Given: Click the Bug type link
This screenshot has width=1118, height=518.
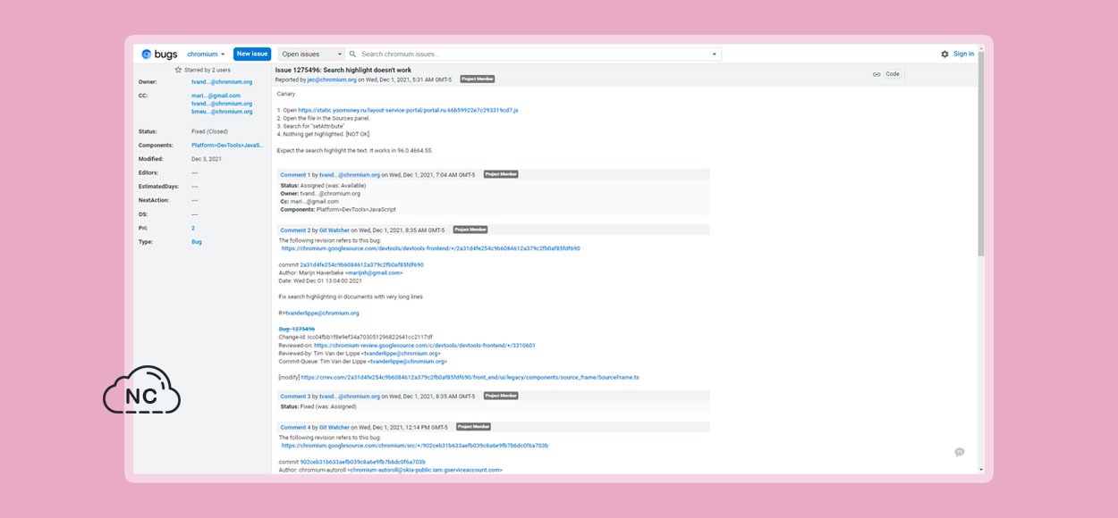Looking at the screenshot, I should [197, 242].
